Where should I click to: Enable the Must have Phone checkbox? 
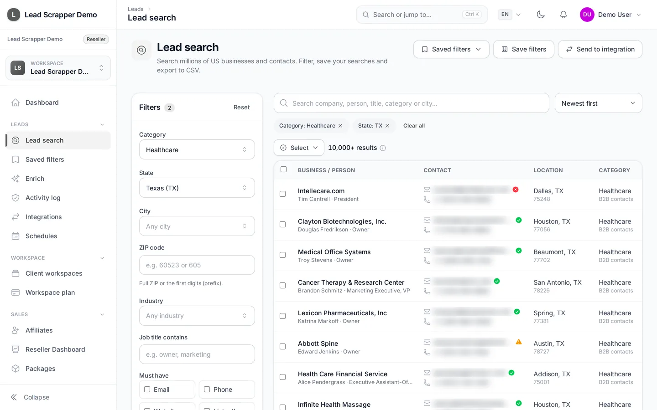click(x=207, y=389)
